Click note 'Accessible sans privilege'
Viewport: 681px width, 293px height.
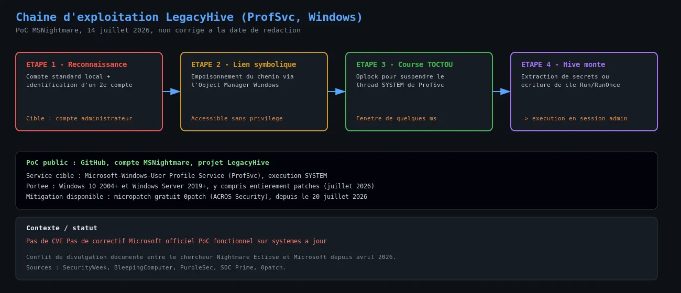coord(237,118)
